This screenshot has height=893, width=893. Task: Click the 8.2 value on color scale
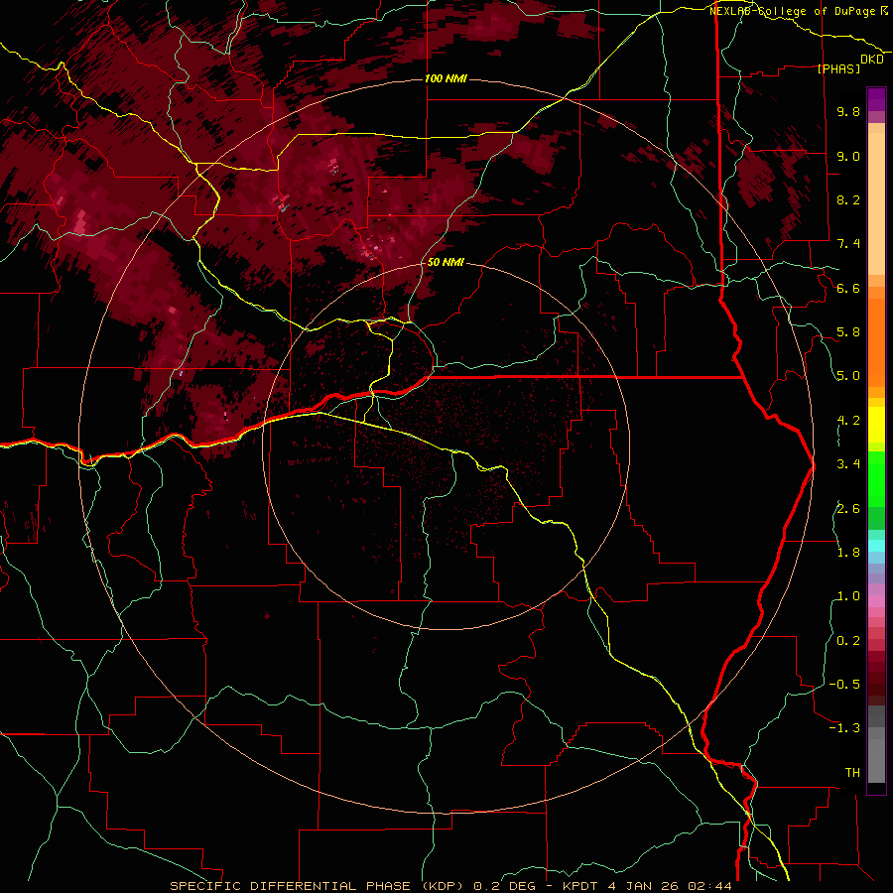coord(848,199)
